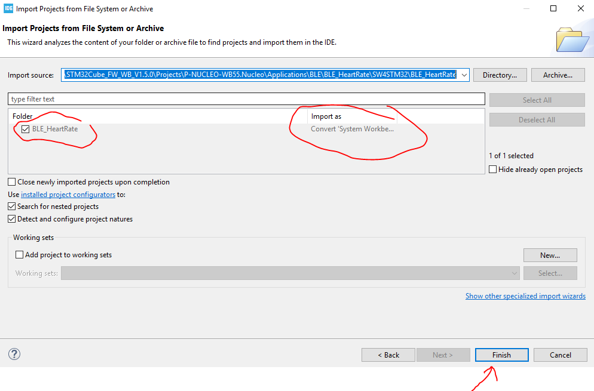
Task: Enable Add project to working sets
Action: click(19, 254)
